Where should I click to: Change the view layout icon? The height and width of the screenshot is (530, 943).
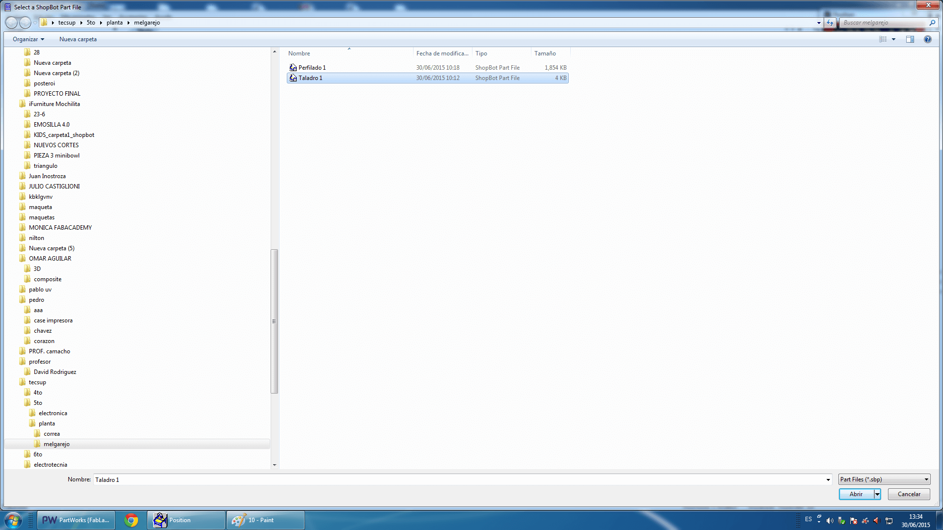pyautogui.click(x=883, y=39)
